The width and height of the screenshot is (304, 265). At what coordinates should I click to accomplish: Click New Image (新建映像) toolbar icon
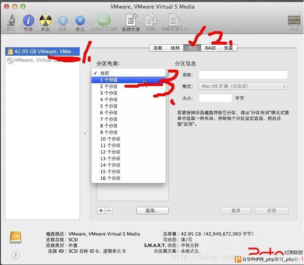[131, 20]
